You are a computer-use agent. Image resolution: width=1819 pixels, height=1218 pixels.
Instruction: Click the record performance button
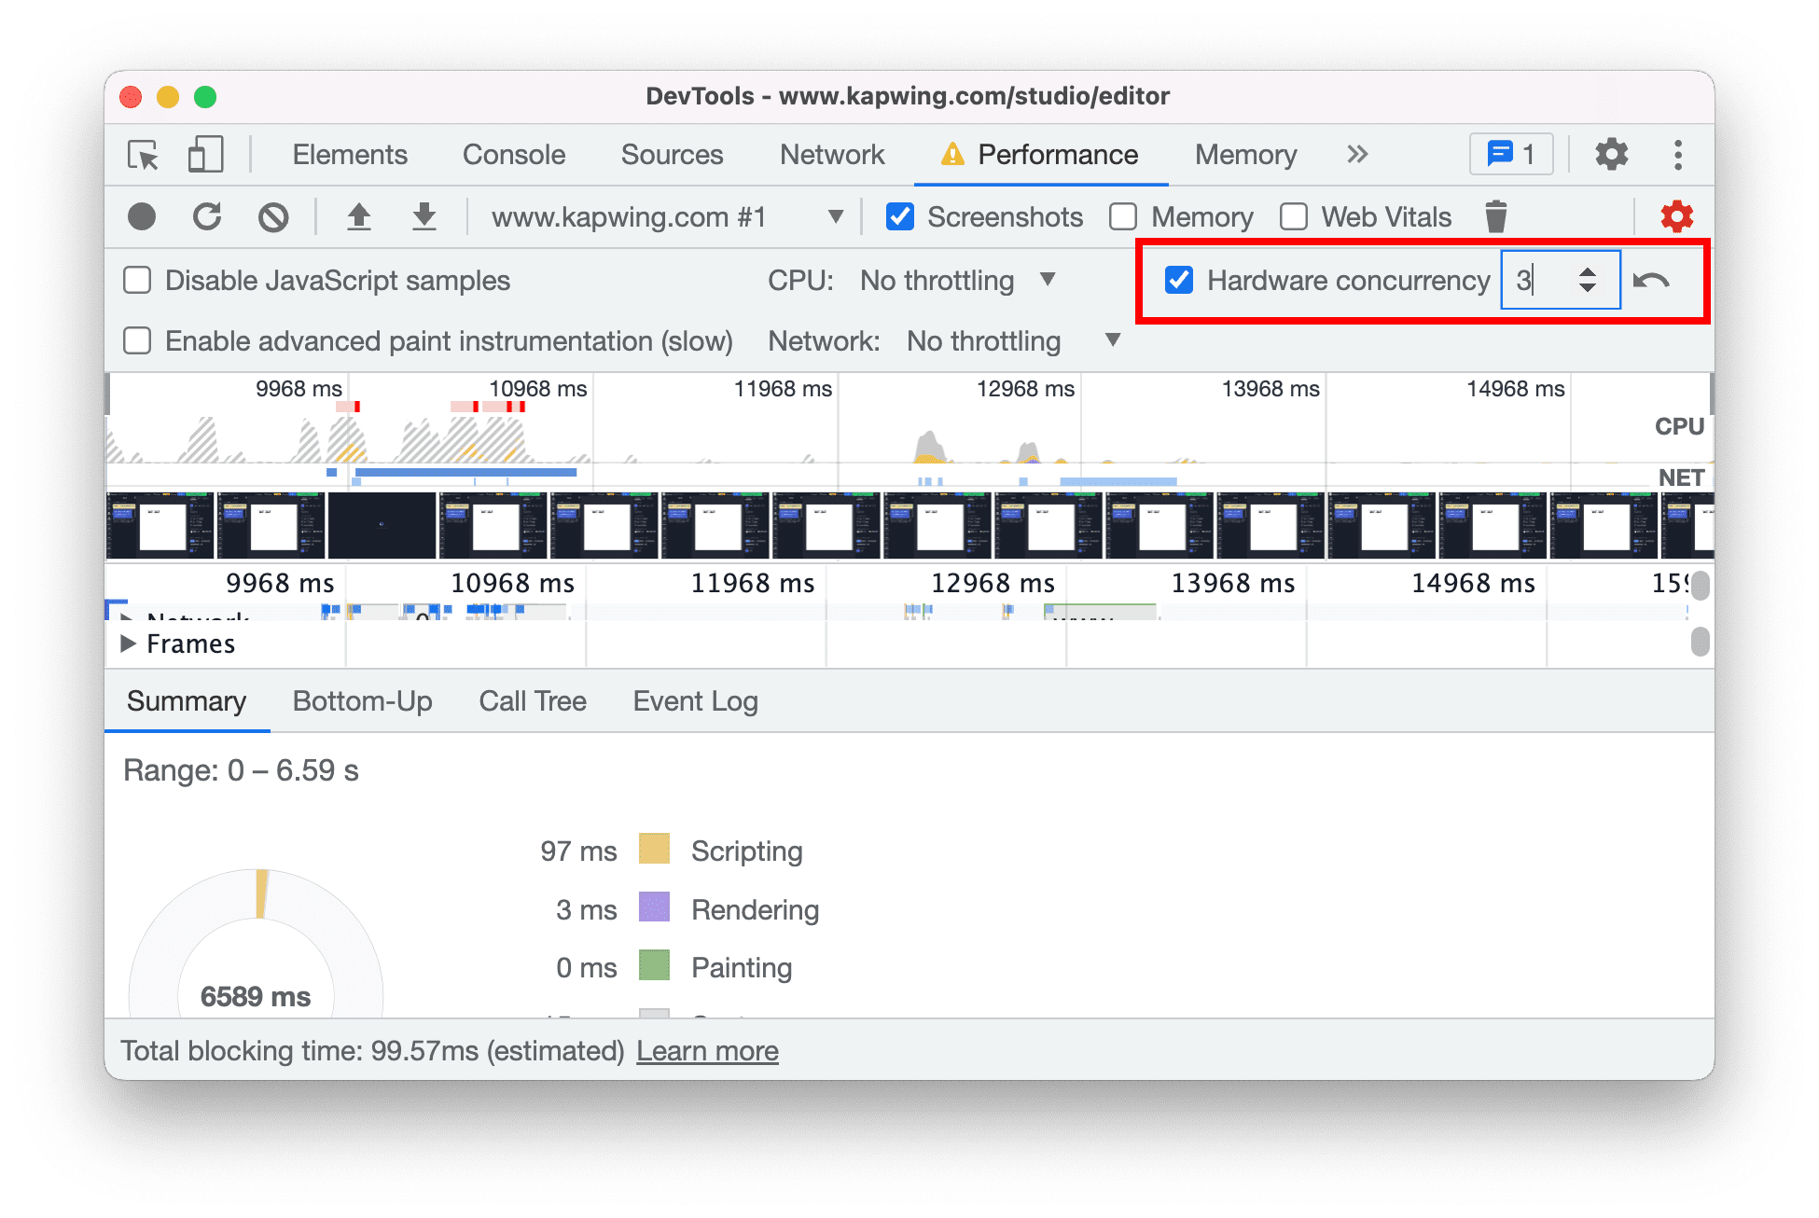click(142, 215)
